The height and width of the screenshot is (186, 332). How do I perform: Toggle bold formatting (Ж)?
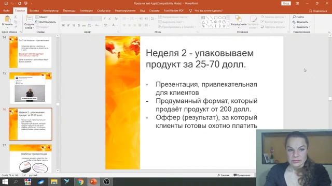[x=63, y=25]
